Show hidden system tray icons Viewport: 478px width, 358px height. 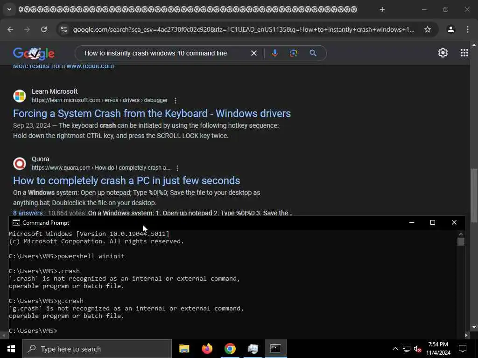[395, 349]
